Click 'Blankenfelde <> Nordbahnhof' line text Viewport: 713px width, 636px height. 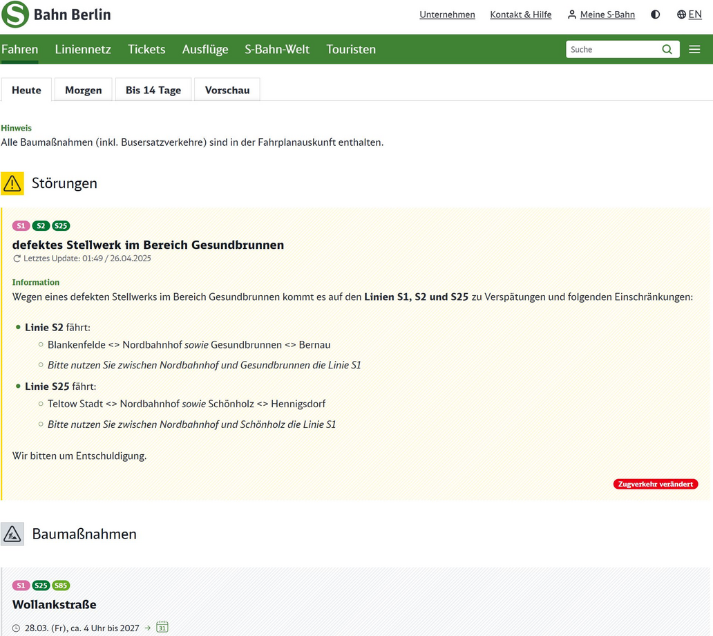pos(115,345)
